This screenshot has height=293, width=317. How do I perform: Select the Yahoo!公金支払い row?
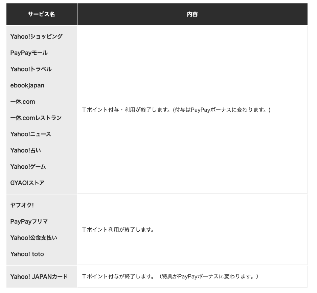click(x=34, y=238)
